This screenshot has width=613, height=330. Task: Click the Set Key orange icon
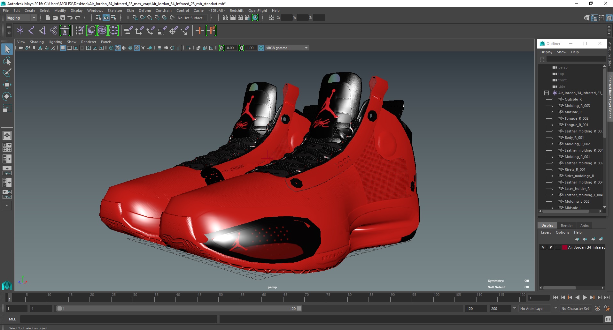[199, 31]
